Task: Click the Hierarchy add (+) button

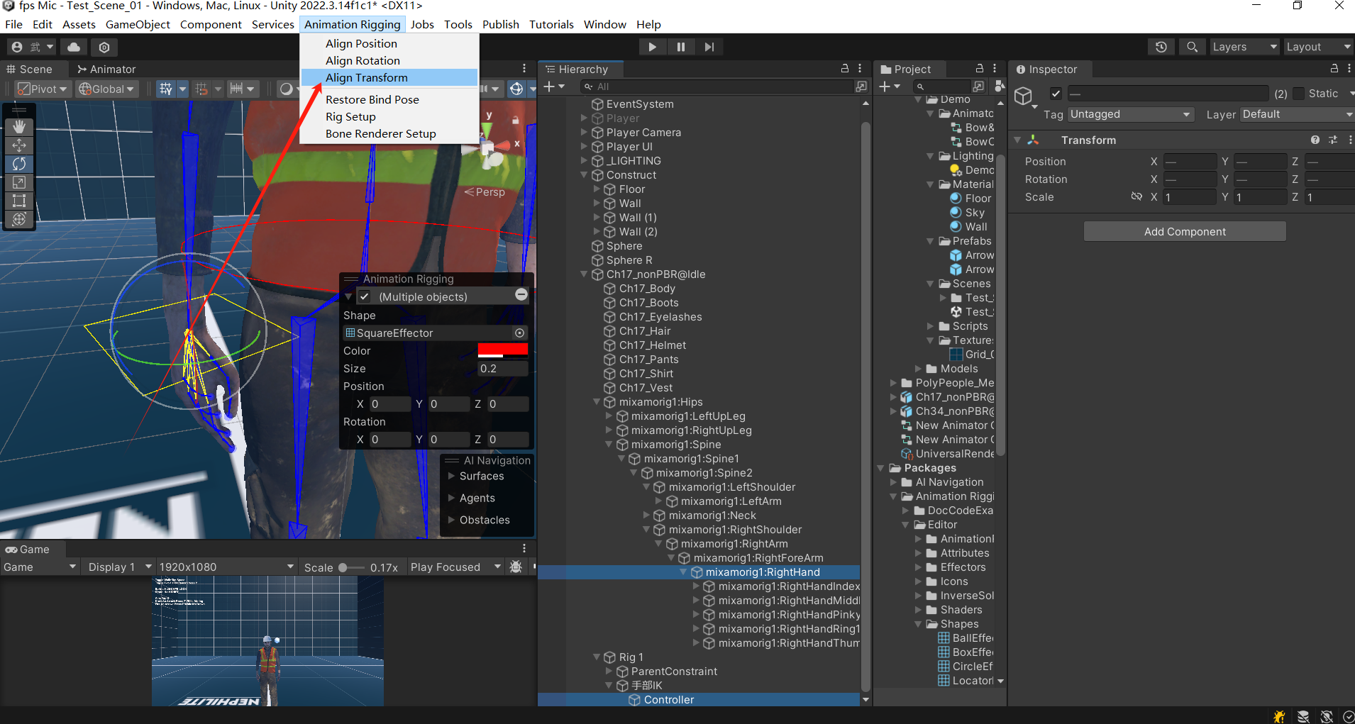Action: [553, 87]
